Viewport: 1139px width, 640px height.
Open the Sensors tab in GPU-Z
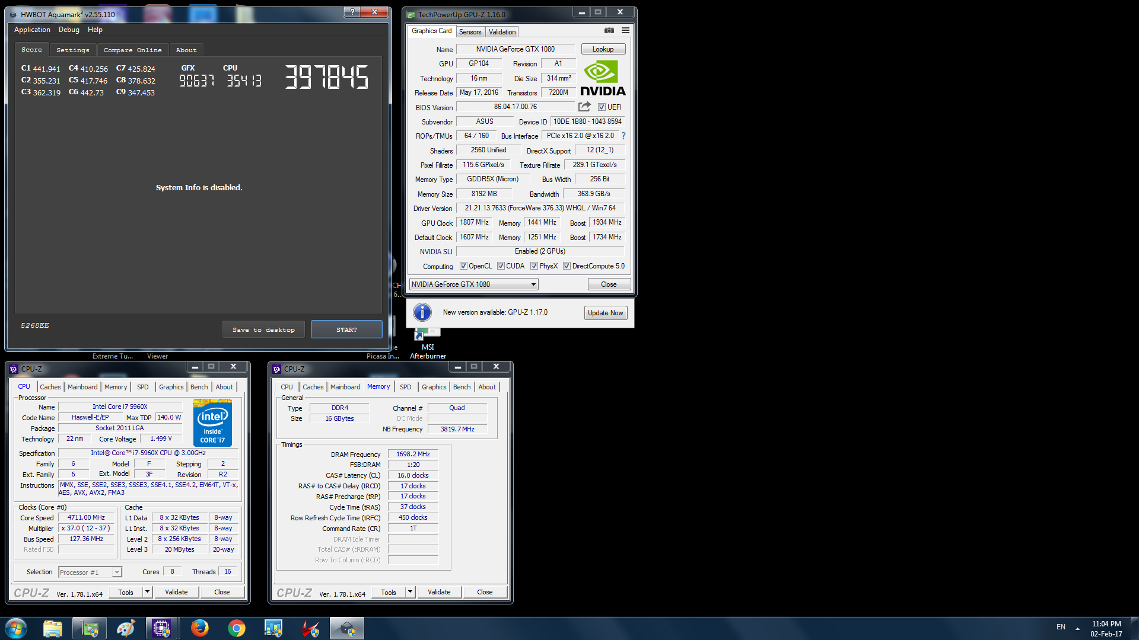pyautogui.click(x=470, y=32)
